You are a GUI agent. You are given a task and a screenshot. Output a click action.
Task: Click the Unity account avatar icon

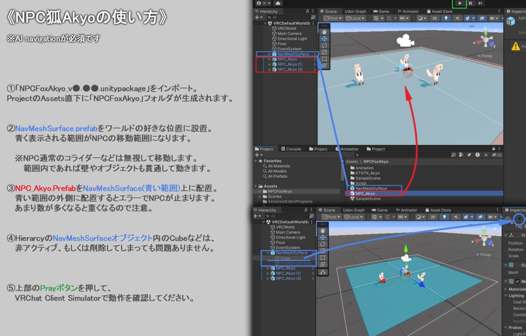(260, 4)
